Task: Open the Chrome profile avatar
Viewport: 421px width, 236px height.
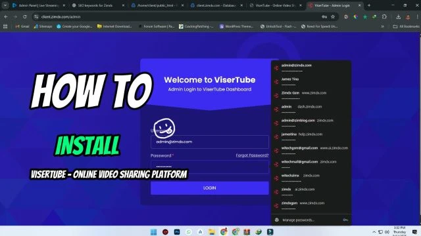Action: (x=408, y=17)
